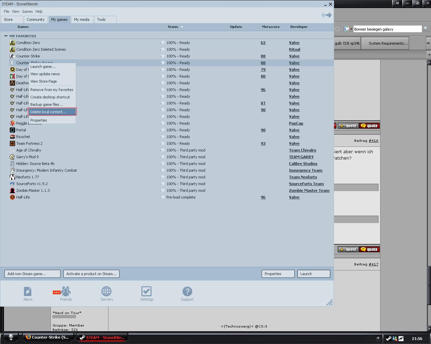Toggle favorite star for Age of Chivalry

[x=163, y=150]
